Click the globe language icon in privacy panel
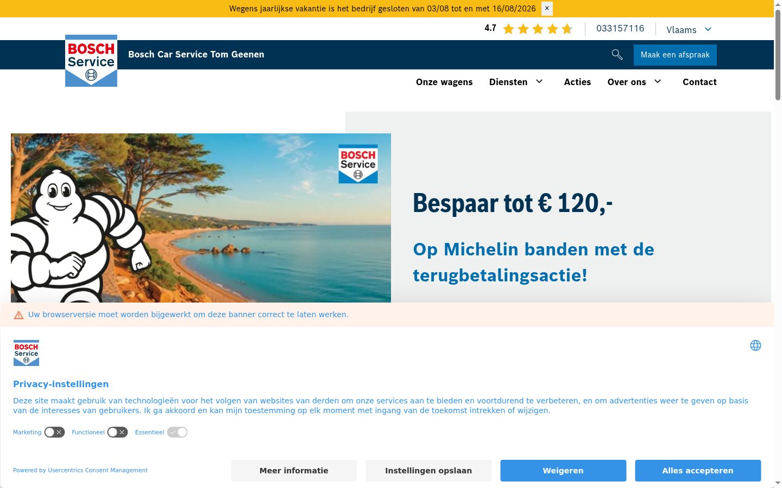Viewport: 782px width, 488px height. (755, 345)
